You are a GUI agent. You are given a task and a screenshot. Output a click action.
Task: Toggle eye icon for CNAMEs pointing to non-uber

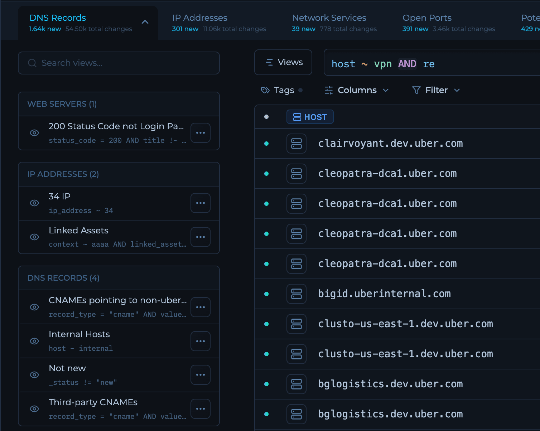pyautogui.click(x=34, y=307)
